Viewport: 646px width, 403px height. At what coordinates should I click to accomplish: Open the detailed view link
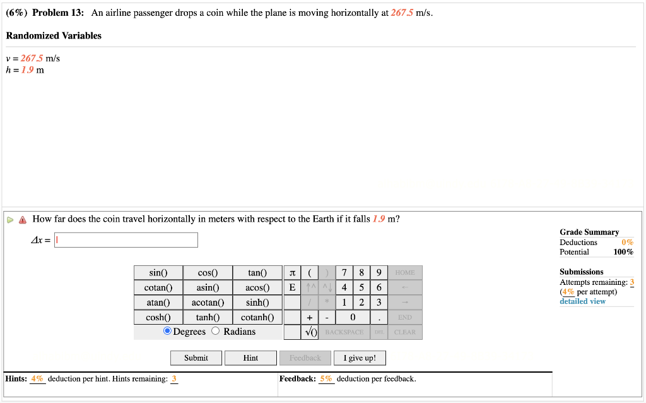[x=582, y=301]
